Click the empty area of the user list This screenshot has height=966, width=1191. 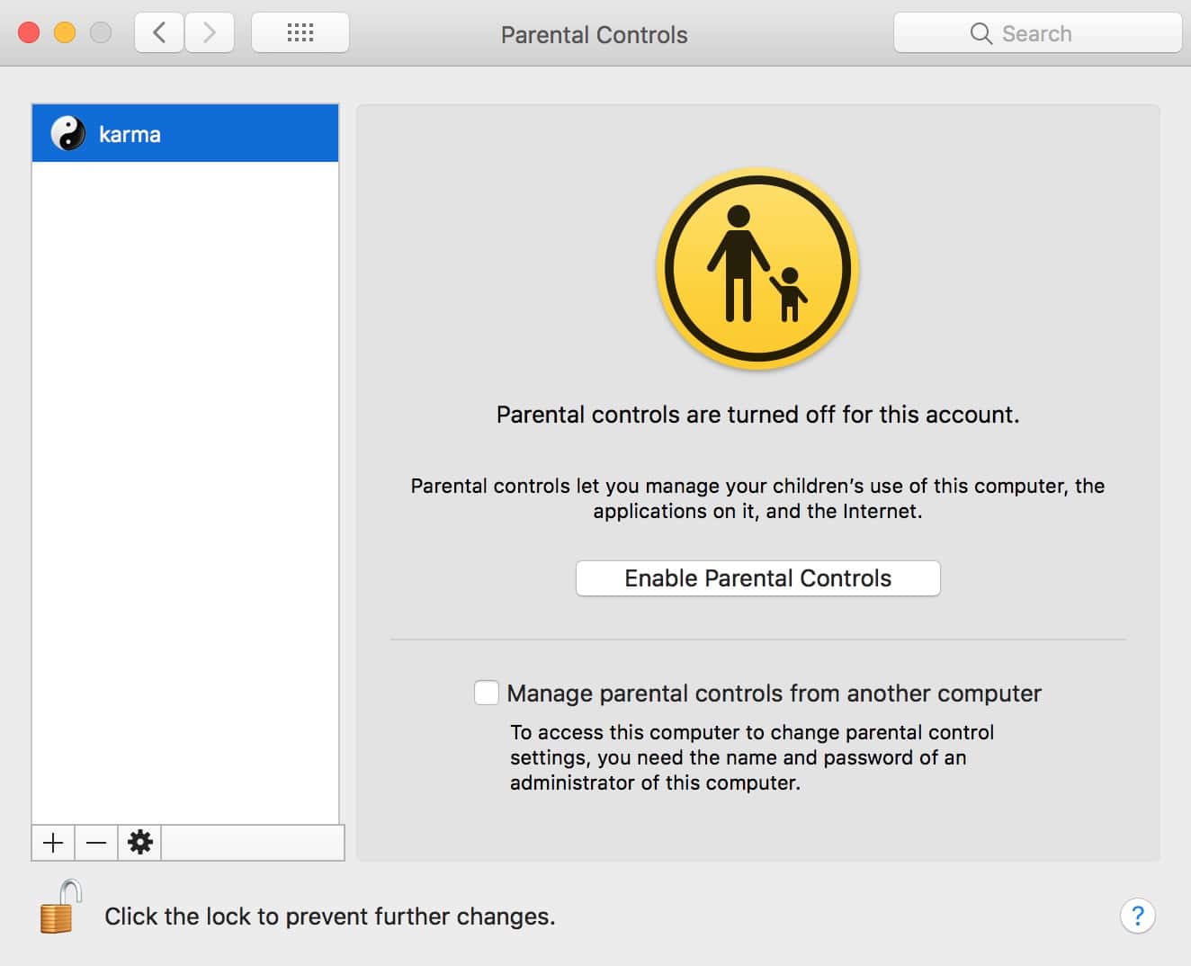point(185,486)
